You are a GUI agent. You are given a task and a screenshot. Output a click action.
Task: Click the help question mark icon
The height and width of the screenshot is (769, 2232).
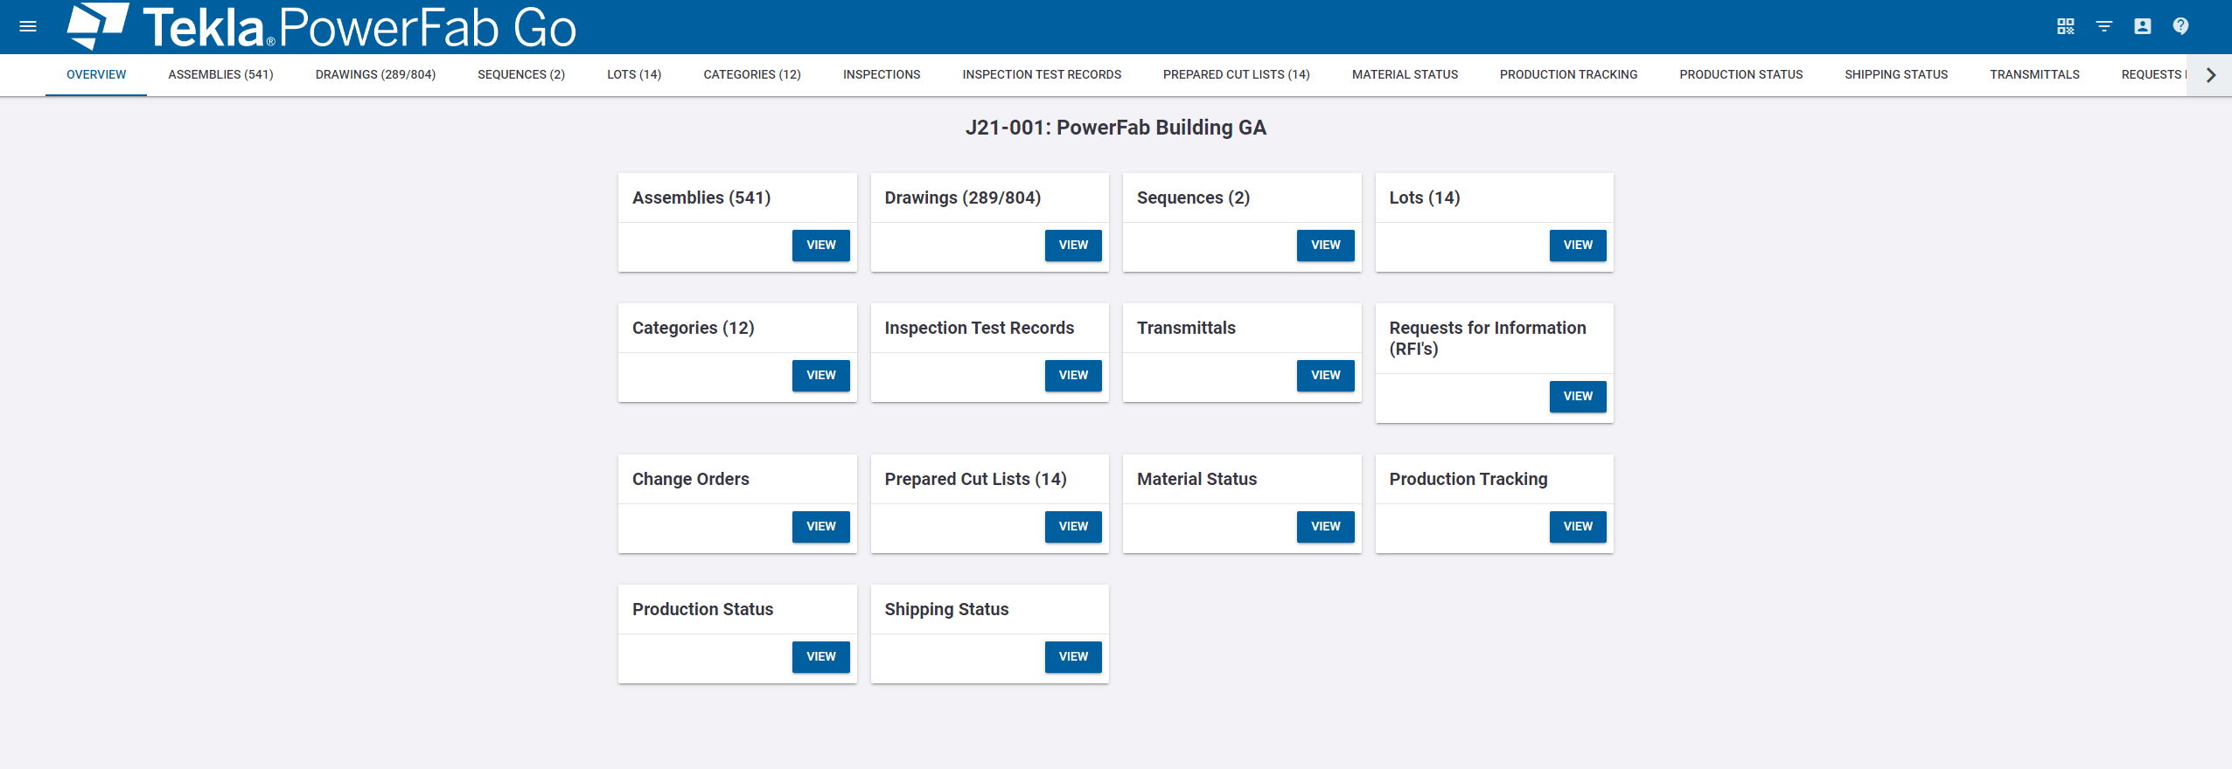pos(2180,26)
